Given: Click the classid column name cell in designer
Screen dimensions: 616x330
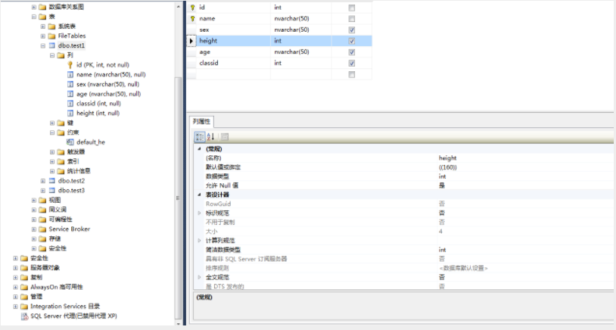Looking at the screenshot, I should [233, 63].
